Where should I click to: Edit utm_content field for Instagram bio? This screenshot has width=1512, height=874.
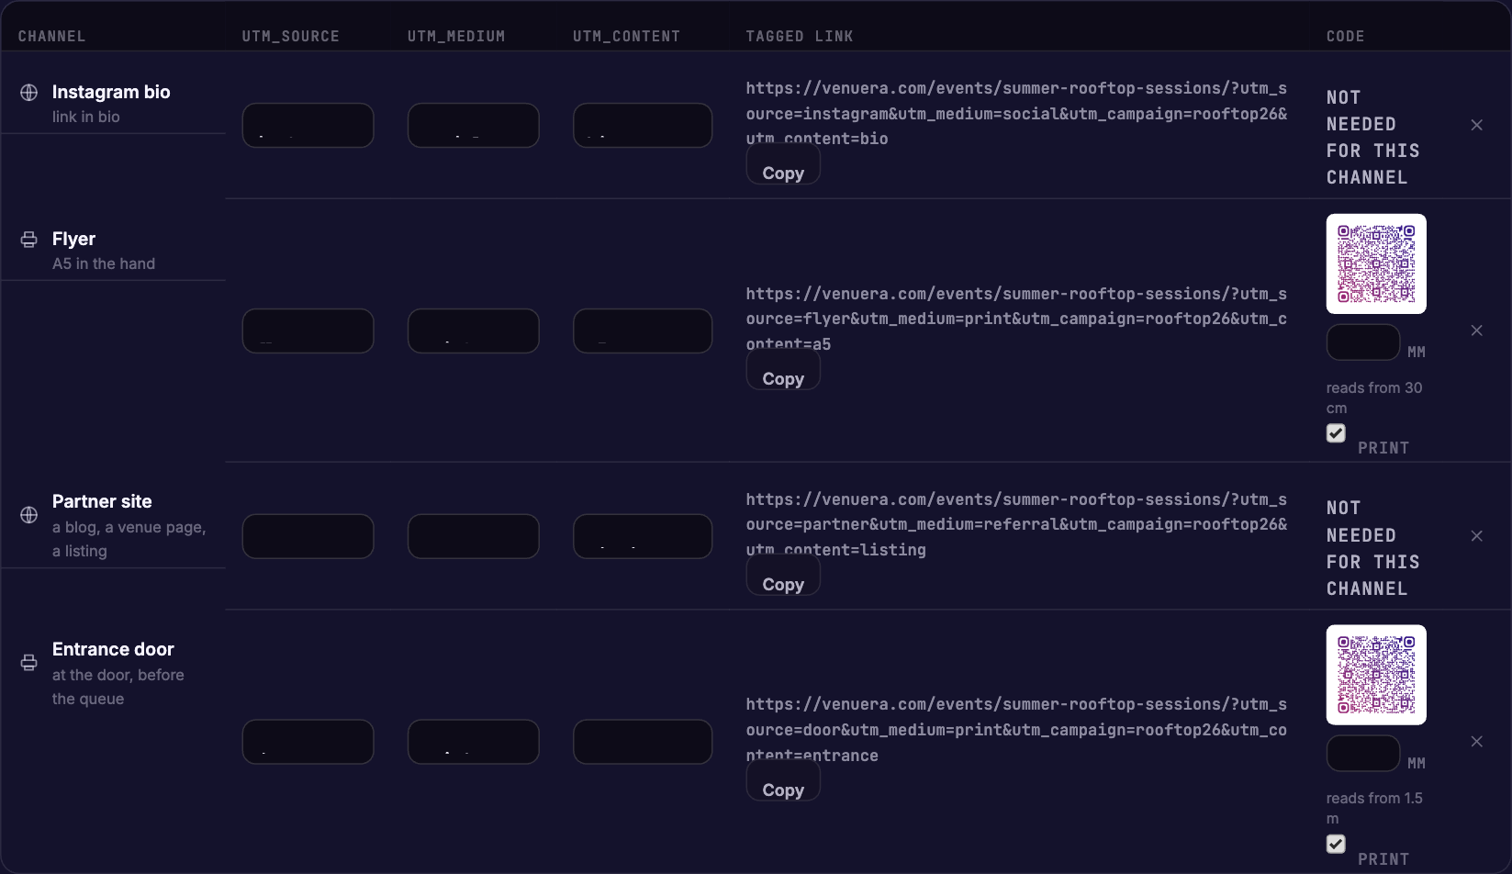click(643, 125)
